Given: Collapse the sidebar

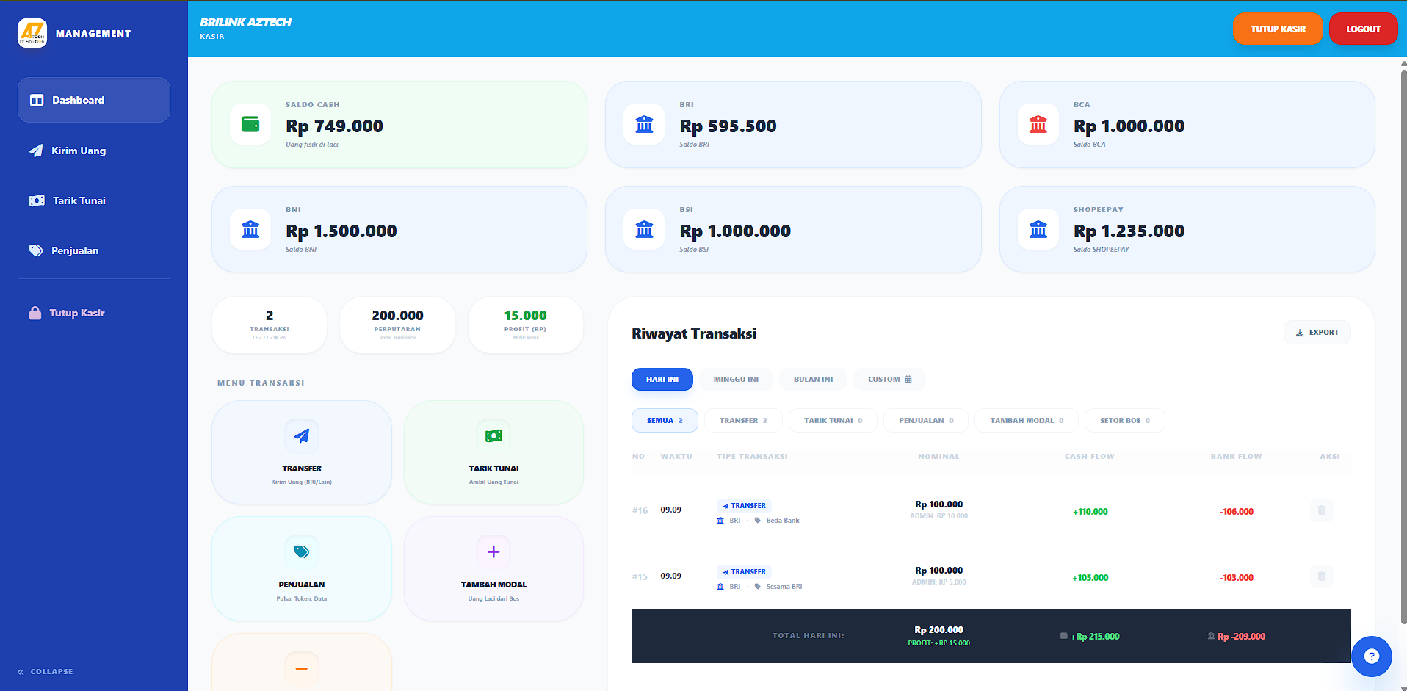Looking at the screenshot, I should (x=46, y=671).
